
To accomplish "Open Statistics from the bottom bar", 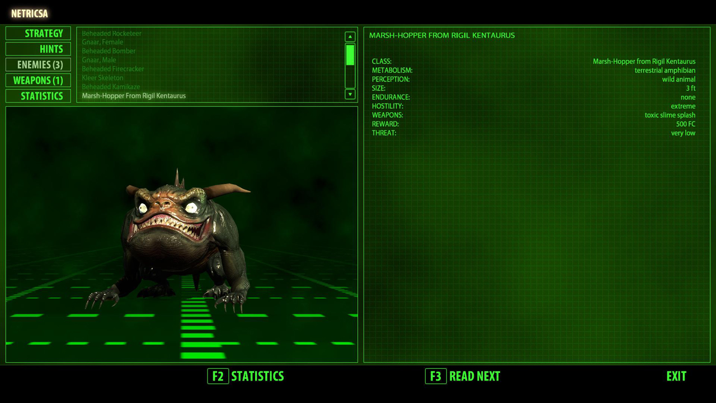I will (x=257, y=376).
